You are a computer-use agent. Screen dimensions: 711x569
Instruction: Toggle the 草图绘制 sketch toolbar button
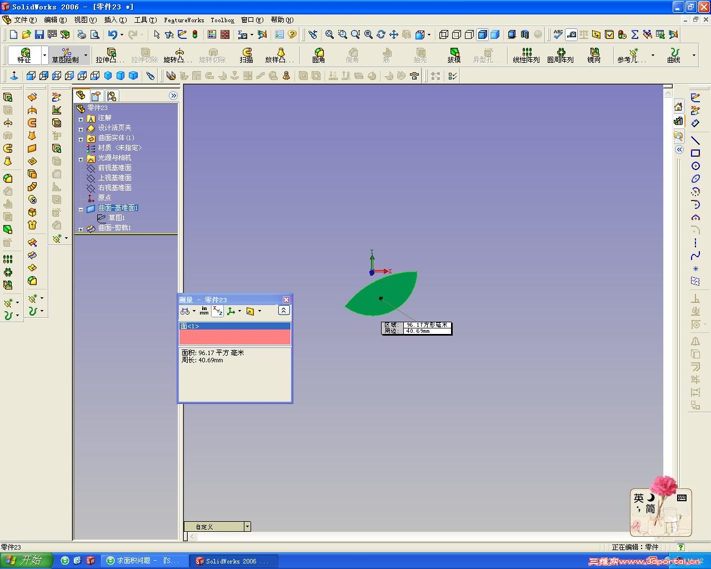66,55
